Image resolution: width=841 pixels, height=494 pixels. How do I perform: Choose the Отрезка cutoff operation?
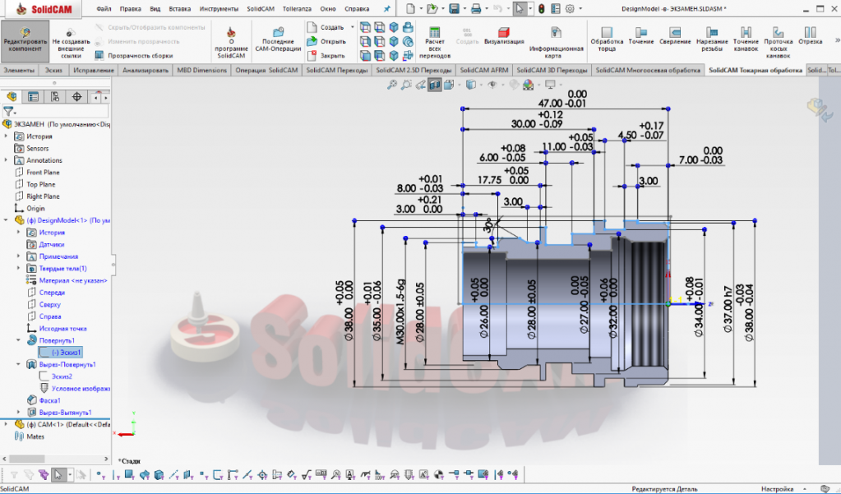coord(810,36)
